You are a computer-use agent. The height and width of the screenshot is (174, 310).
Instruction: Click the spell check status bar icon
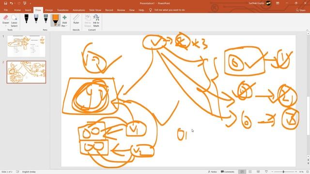[17, 172]
